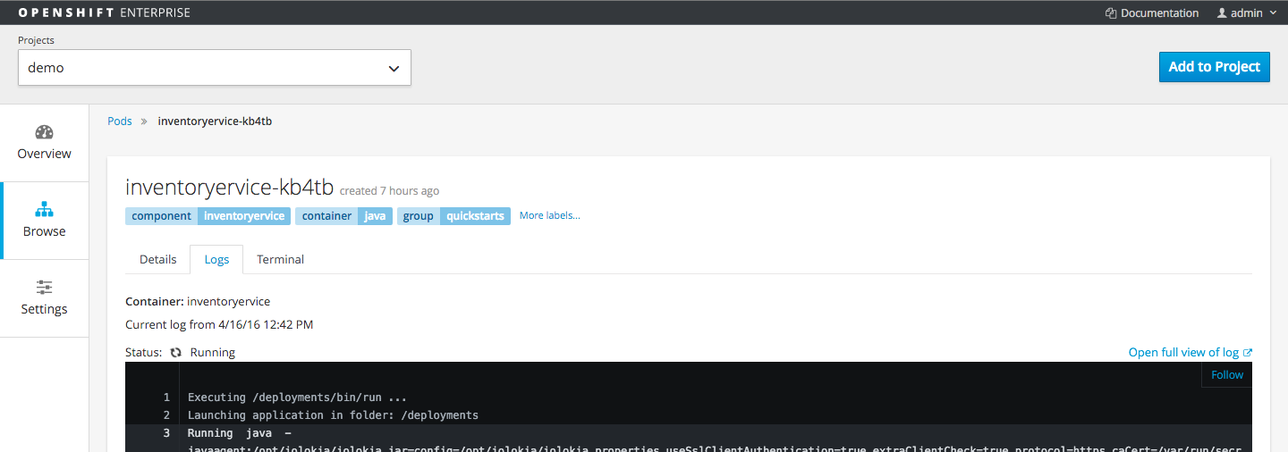Click the component inventoryervice label
The height and width of the screenshot is (452, 1288).
pyautogui.click(x=208, y=216)
